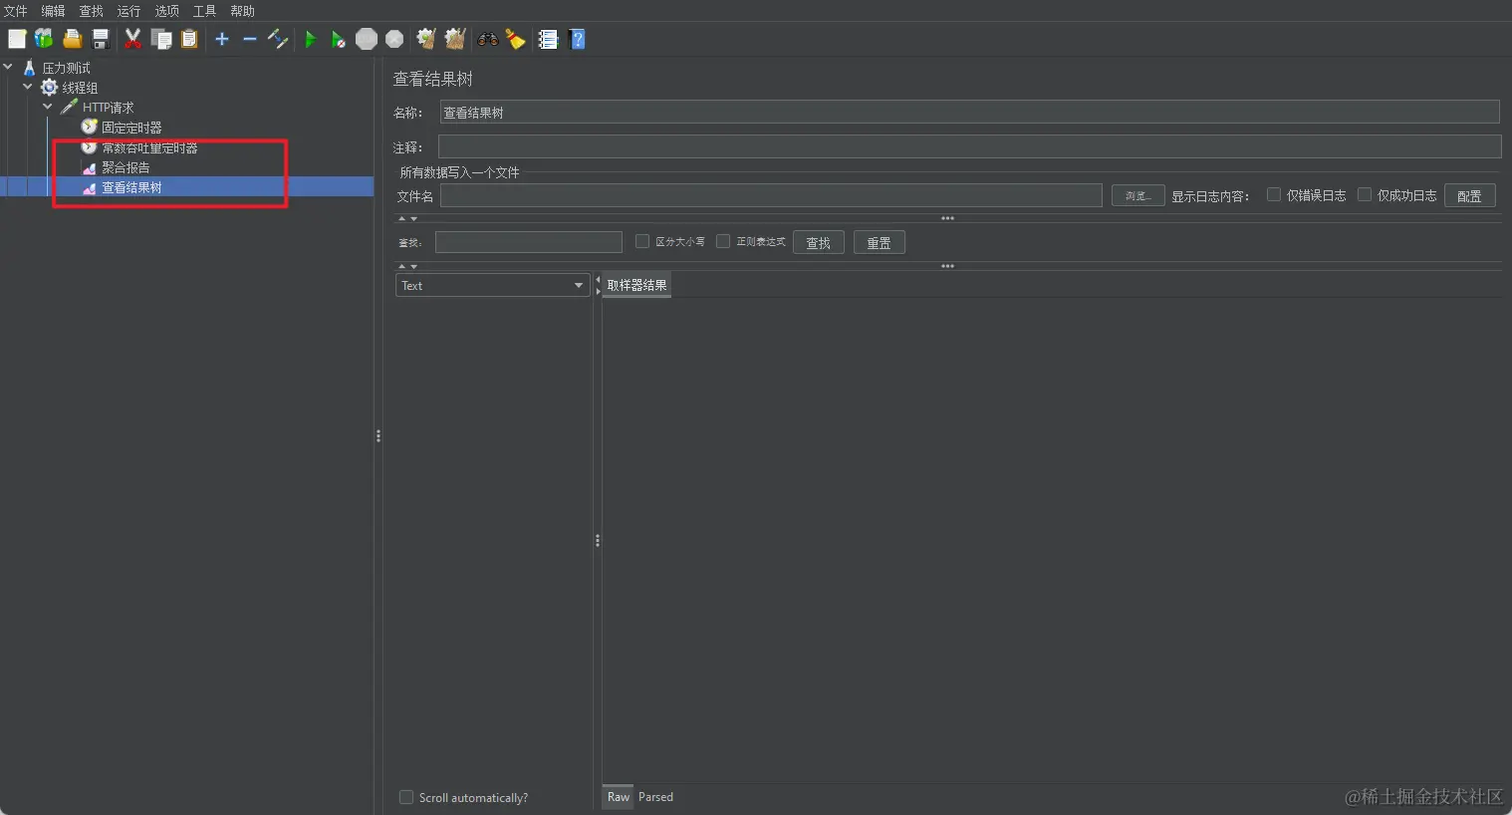Click the flask icon beside 压力测试
Viewport: 1512px width, 815px height.
(29, 68)
